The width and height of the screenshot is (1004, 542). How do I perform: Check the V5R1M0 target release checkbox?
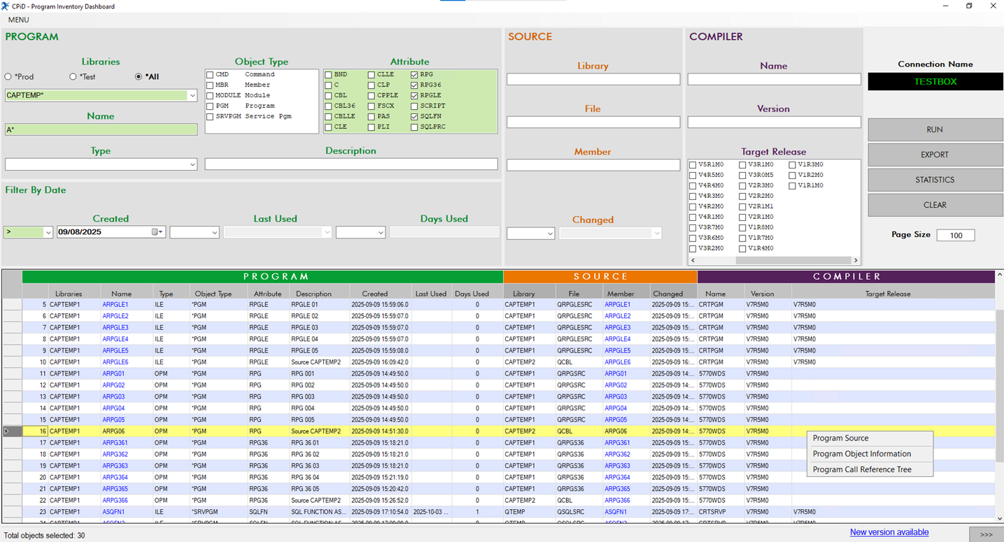coord(693,165)
